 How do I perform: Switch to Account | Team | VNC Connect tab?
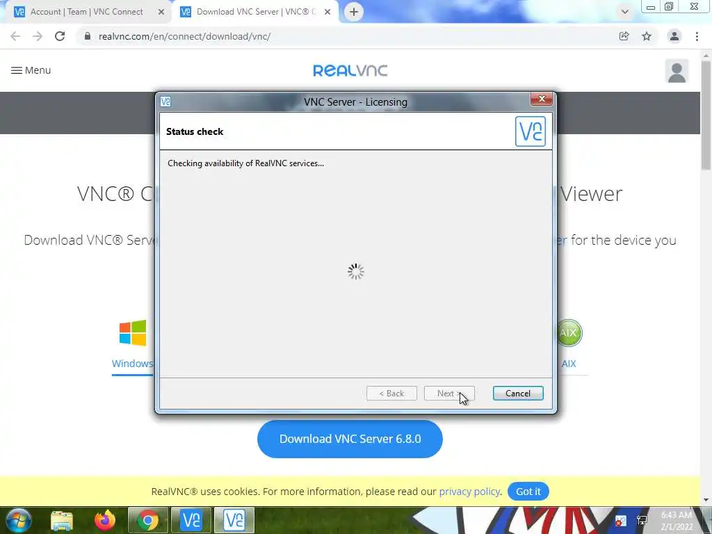pyautogui.click(x=86, y=12)
